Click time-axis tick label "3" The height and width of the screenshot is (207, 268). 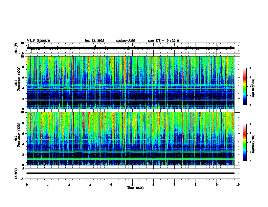(x=90, y=185)
